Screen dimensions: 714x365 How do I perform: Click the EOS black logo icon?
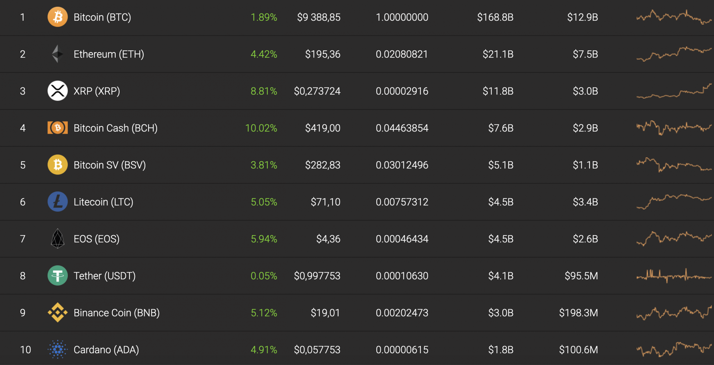(57, 239)
